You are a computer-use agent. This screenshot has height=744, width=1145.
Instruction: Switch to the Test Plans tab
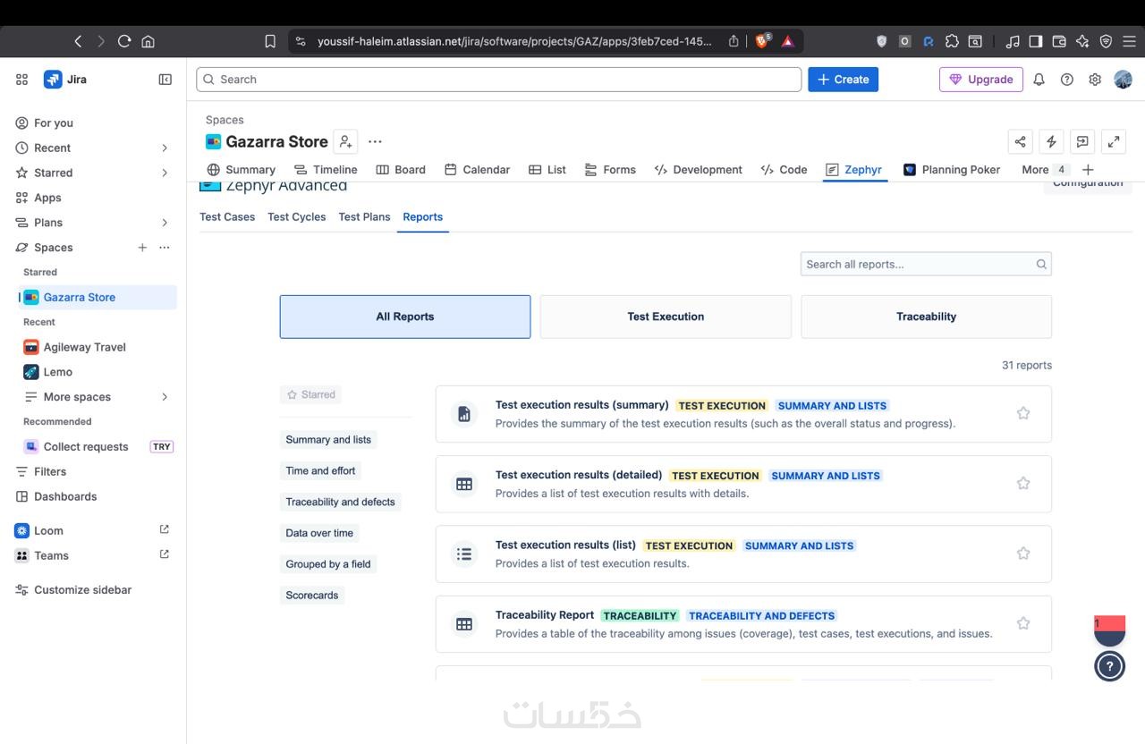click(x=364, y=216)
